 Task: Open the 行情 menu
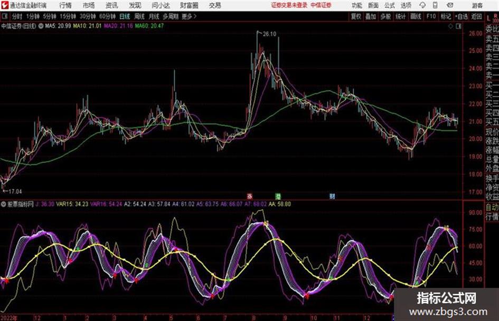pyautogui.click(x=65, y=5)
